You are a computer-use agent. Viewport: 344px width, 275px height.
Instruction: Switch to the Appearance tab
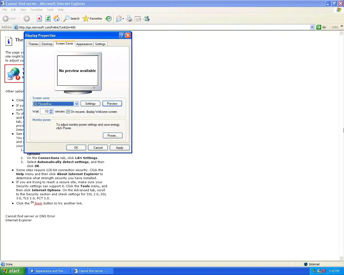[x=84, y=44]
